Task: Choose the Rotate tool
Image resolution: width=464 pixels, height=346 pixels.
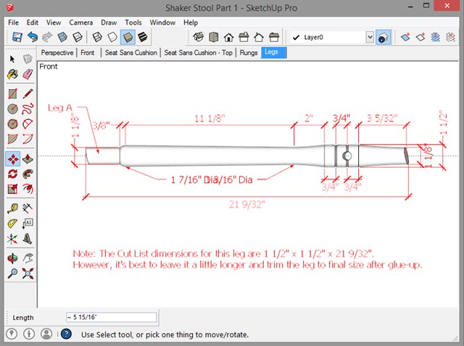Action: pyautogui.click(x=12, y=174)
